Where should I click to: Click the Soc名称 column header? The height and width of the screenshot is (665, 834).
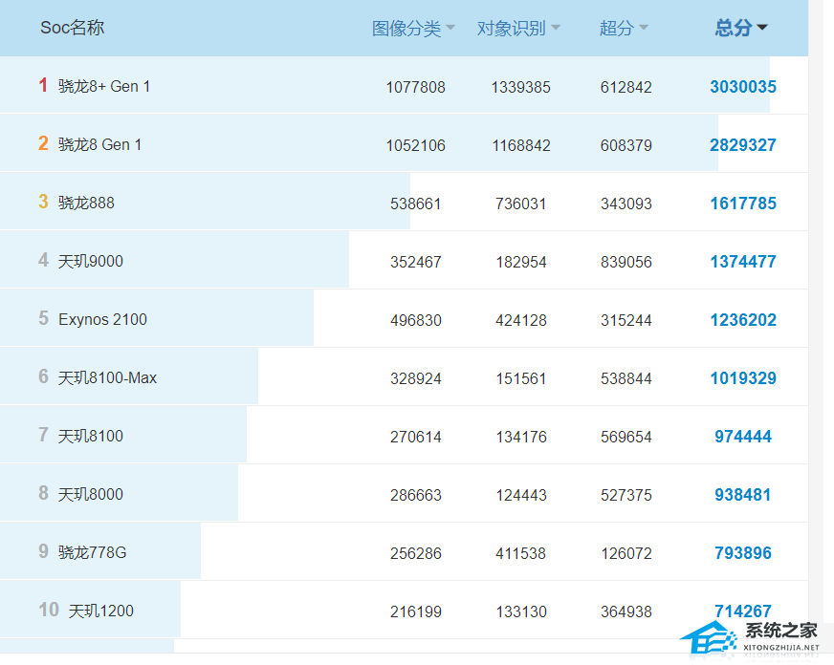click(73, 28)
